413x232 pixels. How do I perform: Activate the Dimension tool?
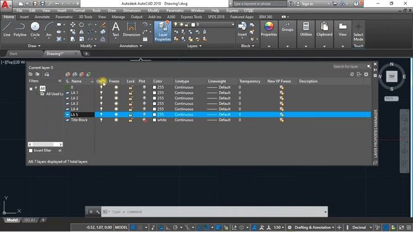coord(132,29)
